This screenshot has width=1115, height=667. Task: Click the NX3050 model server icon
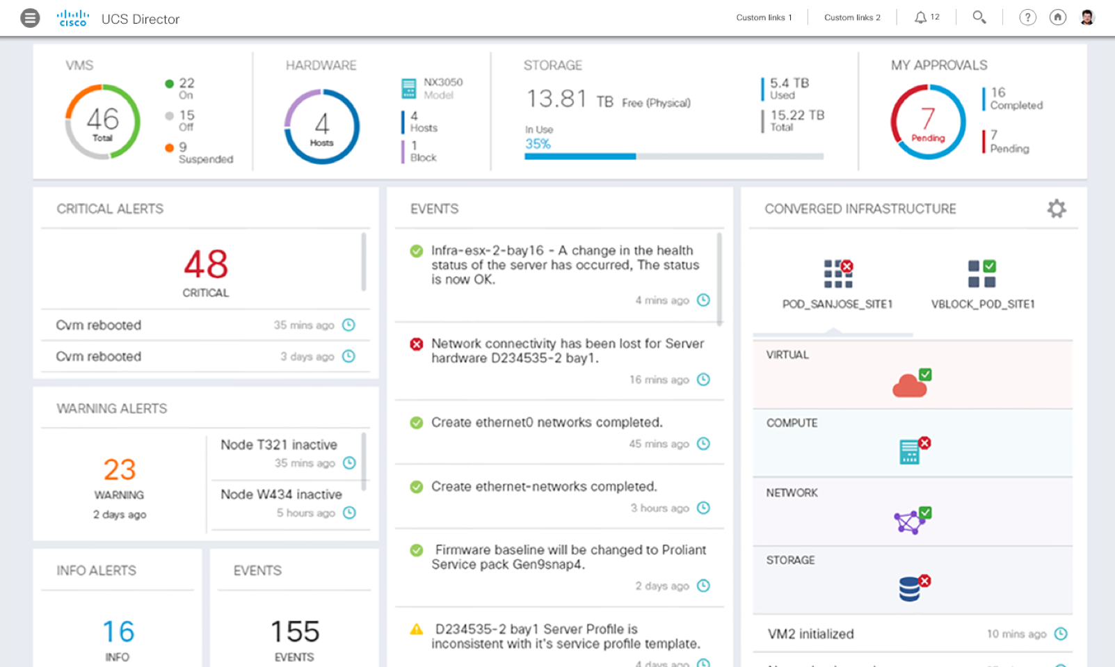pos(408,89)
